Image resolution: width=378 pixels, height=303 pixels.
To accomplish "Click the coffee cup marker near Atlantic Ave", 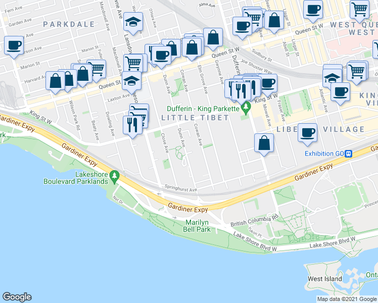I will point(340,94).
